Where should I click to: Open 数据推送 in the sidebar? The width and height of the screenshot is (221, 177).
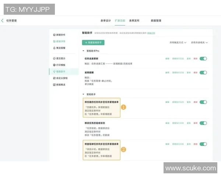click(x=59, y=85)
